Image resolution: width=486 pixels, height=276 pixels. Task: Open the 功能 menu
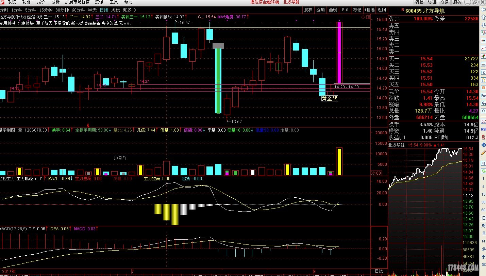pos(27,2)
